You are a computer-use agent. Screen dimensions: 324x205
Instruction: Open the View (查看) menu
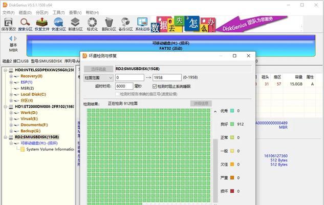[x=75, y=13]
